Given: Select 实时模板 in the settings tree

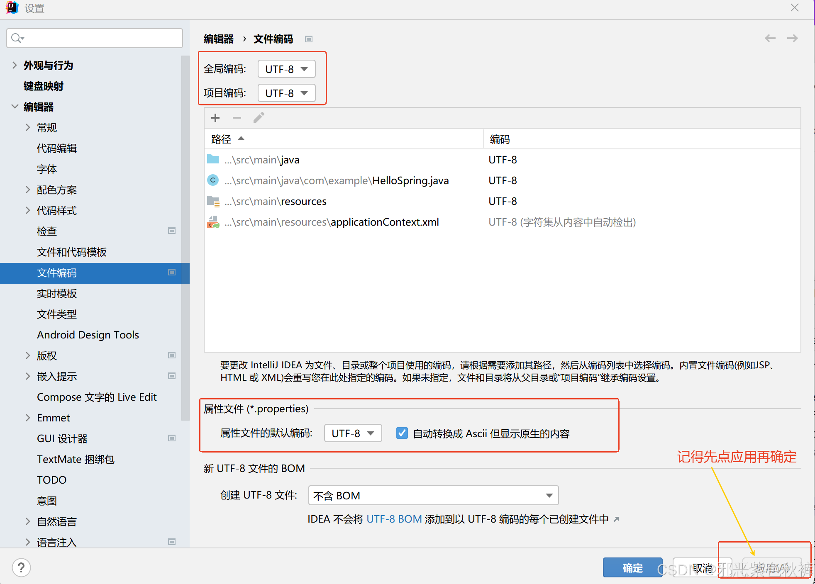Looking at the screenshot, I should click(57, 293).
